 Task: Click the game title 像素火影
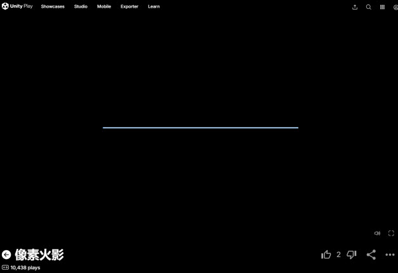click(x=39, y=255)
